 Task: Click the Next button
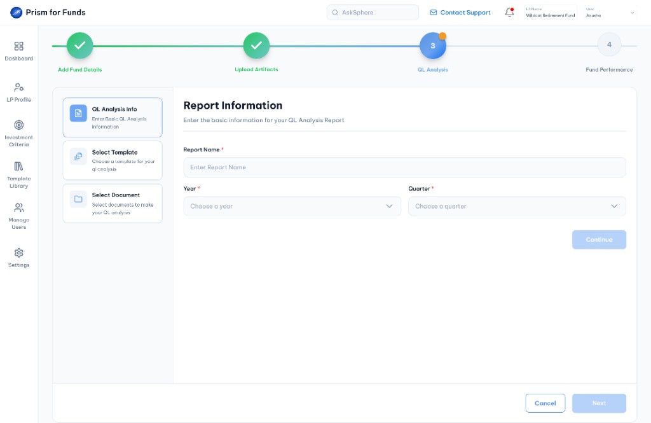tap(599, 403)
